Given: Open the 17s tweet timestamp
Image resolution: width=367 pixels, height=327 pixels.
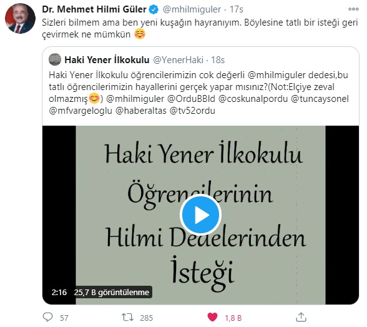Looking at the screenshot, I should (237, 9).
